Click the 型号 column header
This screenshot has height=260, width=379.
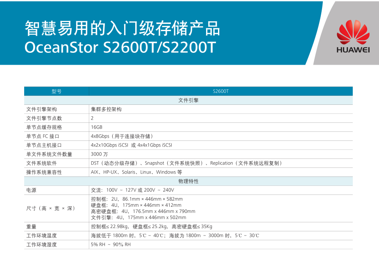57,91
